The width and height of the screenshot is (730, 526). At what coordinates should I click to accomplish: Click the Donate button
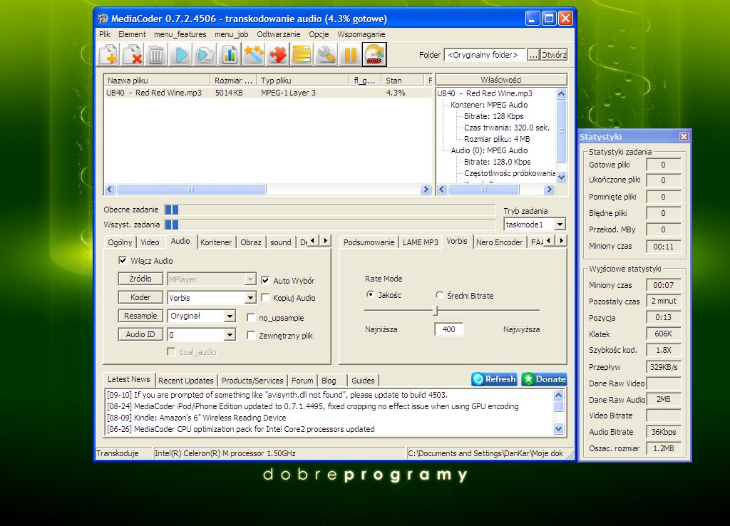tap(544, 379)
